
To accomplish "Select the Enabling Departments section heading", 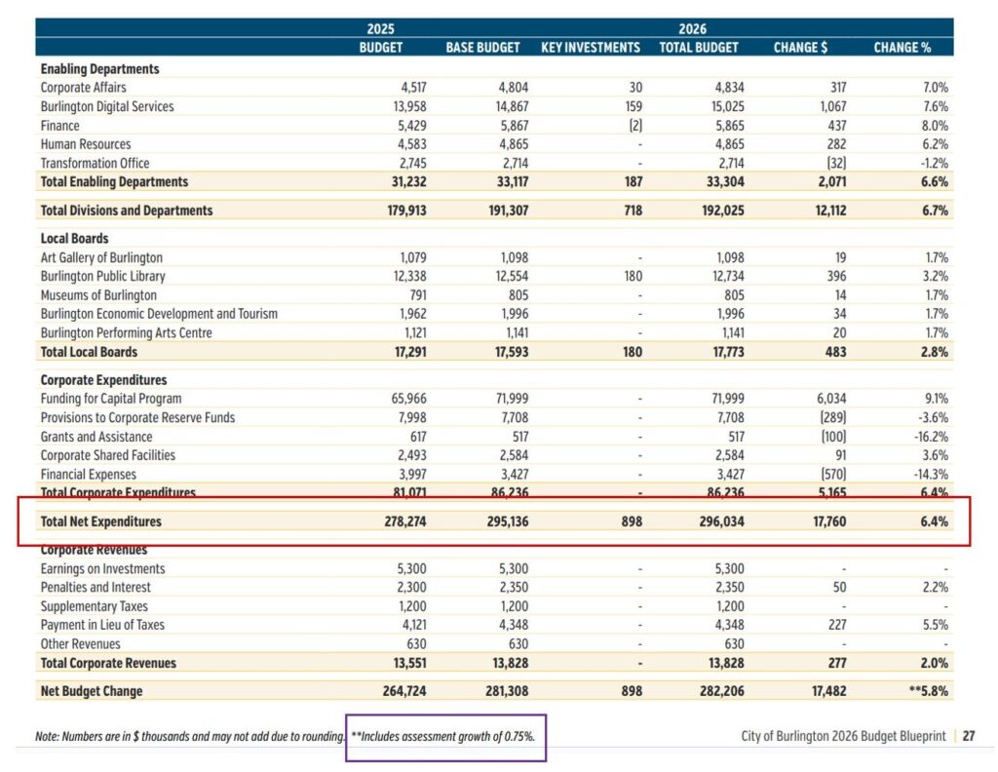I will [x=99, y=69].
